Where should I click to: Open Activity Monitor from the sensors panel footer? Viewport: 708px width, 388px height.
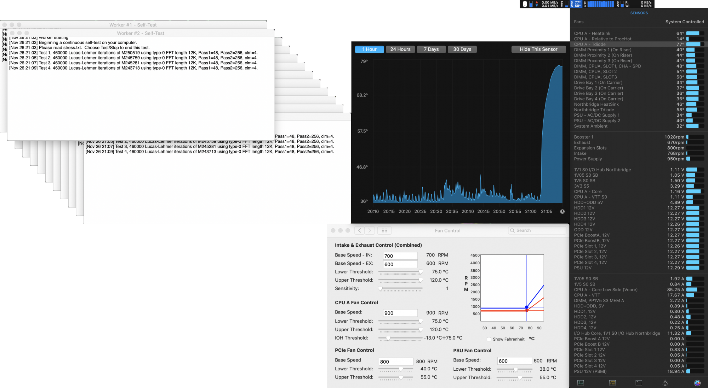tap(581, 383)
